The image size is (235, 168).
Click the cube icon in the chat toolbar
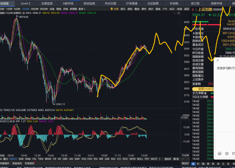[x=227, y=154]
